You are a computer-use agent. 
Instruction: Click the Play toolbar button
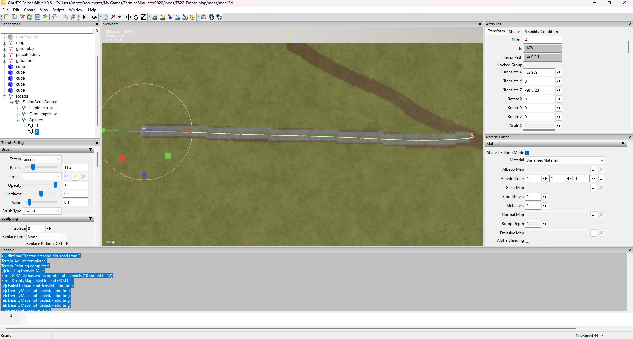point(84,17)
